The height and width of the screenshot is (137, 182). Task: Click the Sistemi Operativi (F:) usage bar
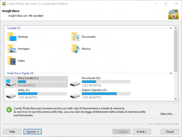tap(106, 94)
